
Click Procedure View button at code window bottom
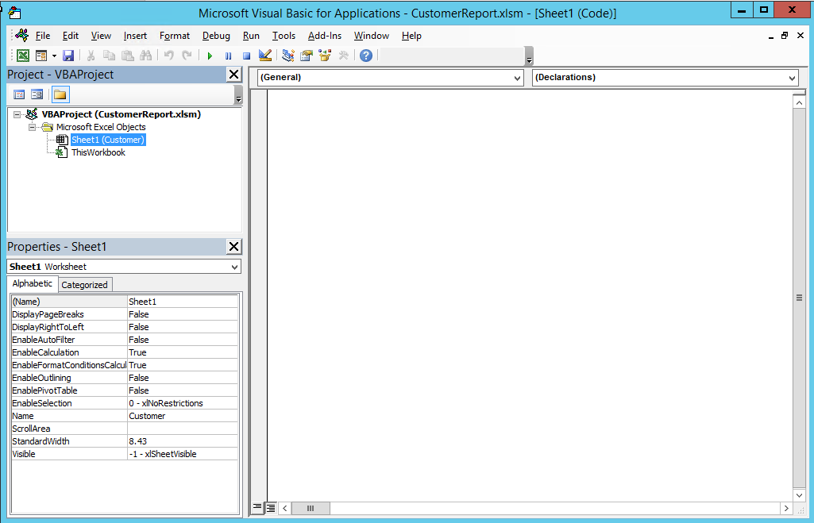(x=257, y=508)
